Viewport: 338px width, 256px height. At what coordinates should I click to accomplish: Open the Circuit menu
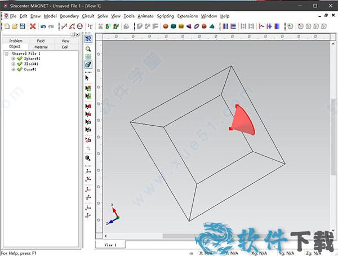pyautogui.click(x=88, y=16)
